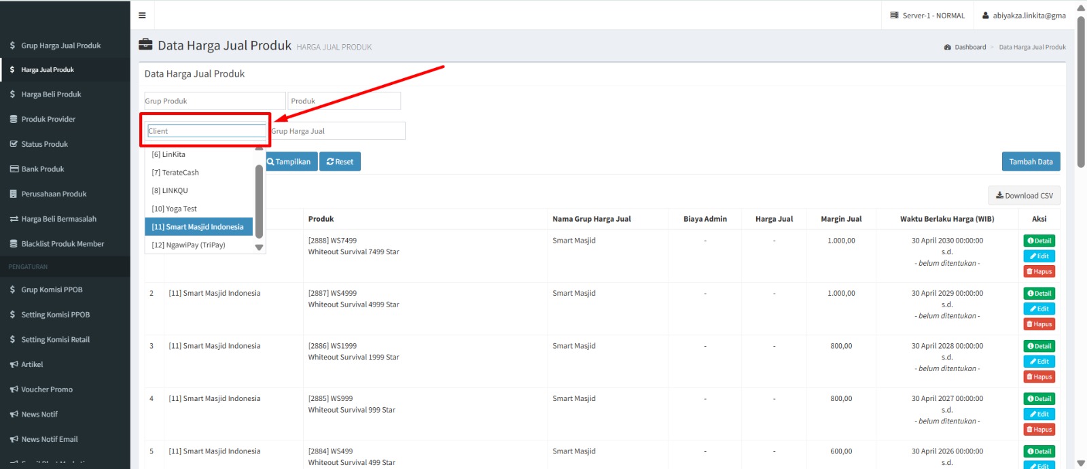Open the abiyakza.linkita user account menu
1087x469 pixels.
[1024, 15]
